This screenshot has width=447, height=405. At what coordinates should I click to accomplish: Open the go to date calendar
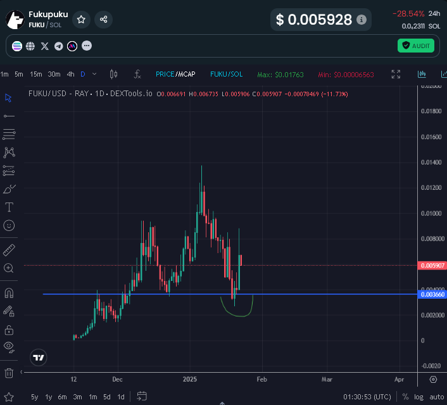142,396
